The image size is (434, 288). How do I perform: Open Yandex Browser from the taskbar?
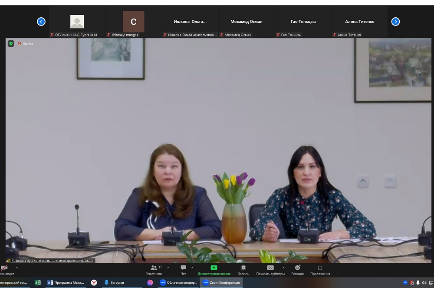tap(94, 282)
